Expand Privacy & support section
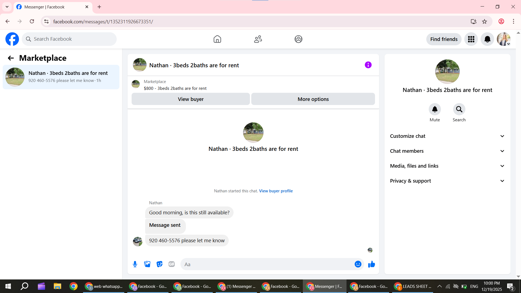 447,181
